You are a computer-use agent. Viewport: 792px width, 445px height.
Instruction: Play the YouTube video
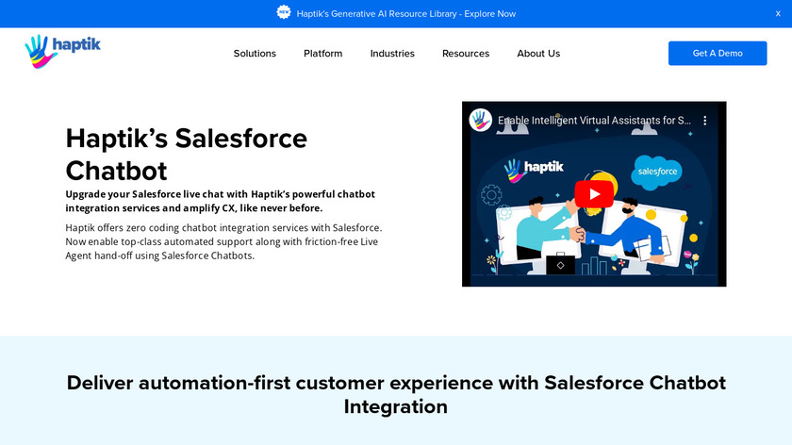pos(594,194)
